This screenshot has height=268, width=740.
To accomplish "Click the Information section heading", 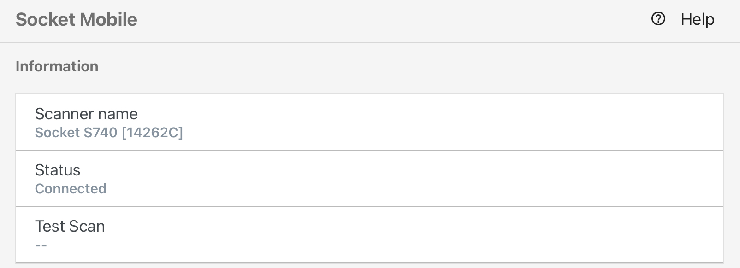I will (x=57, y=66).
